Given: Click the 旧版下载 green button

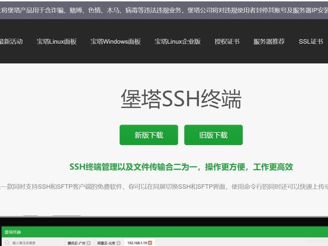Looking at the screenshot, I should coord(213,135).
